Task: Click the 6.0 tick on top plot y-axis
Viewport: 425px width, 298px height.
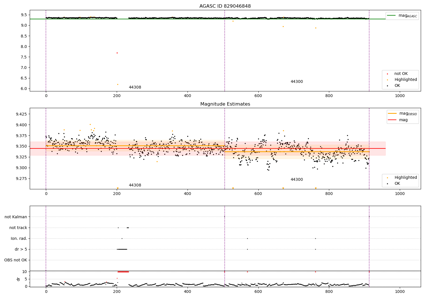Action: point(24,89)
